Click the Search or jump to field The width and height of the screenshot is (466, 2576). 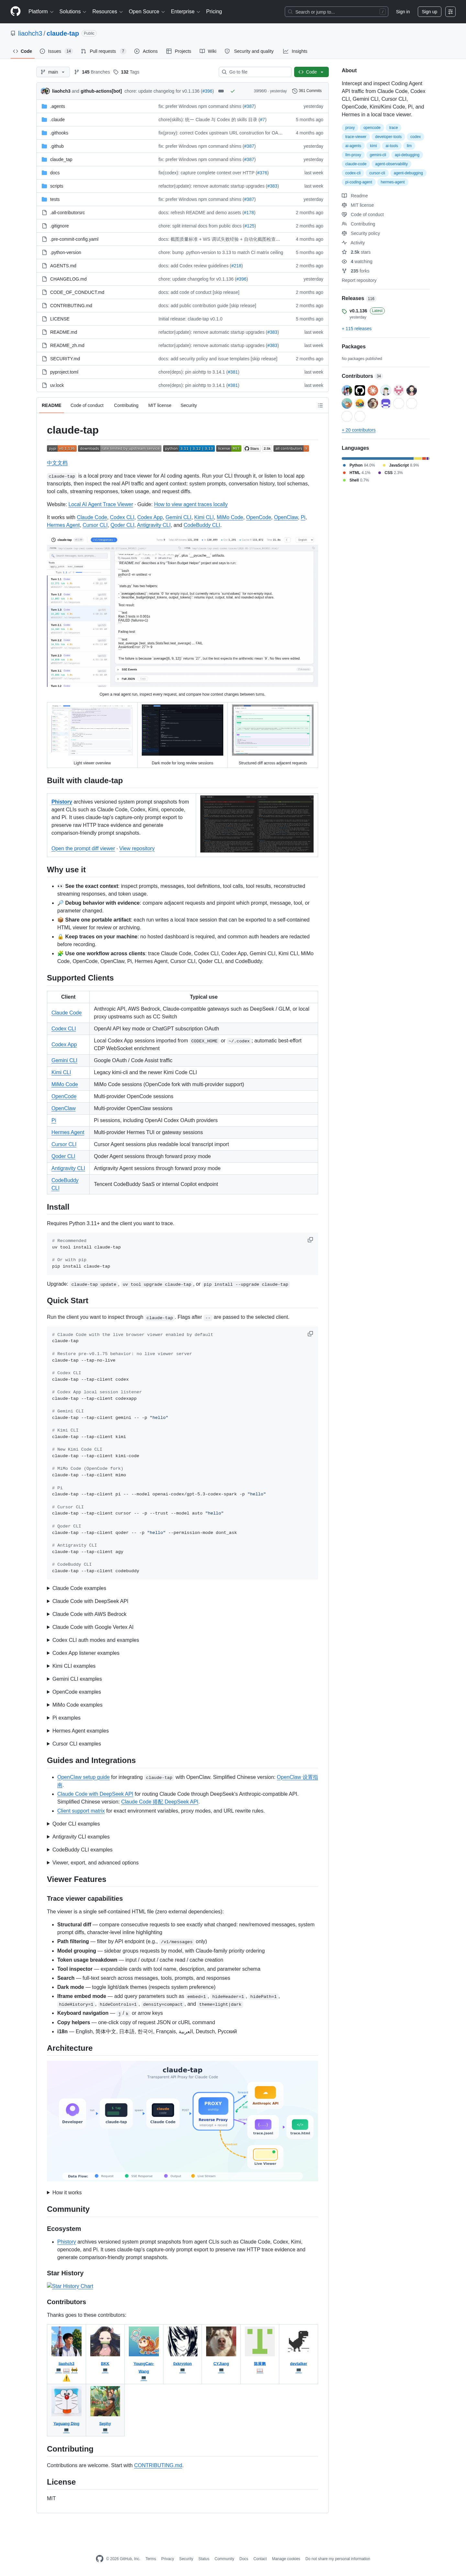click(x=336, y=12)
